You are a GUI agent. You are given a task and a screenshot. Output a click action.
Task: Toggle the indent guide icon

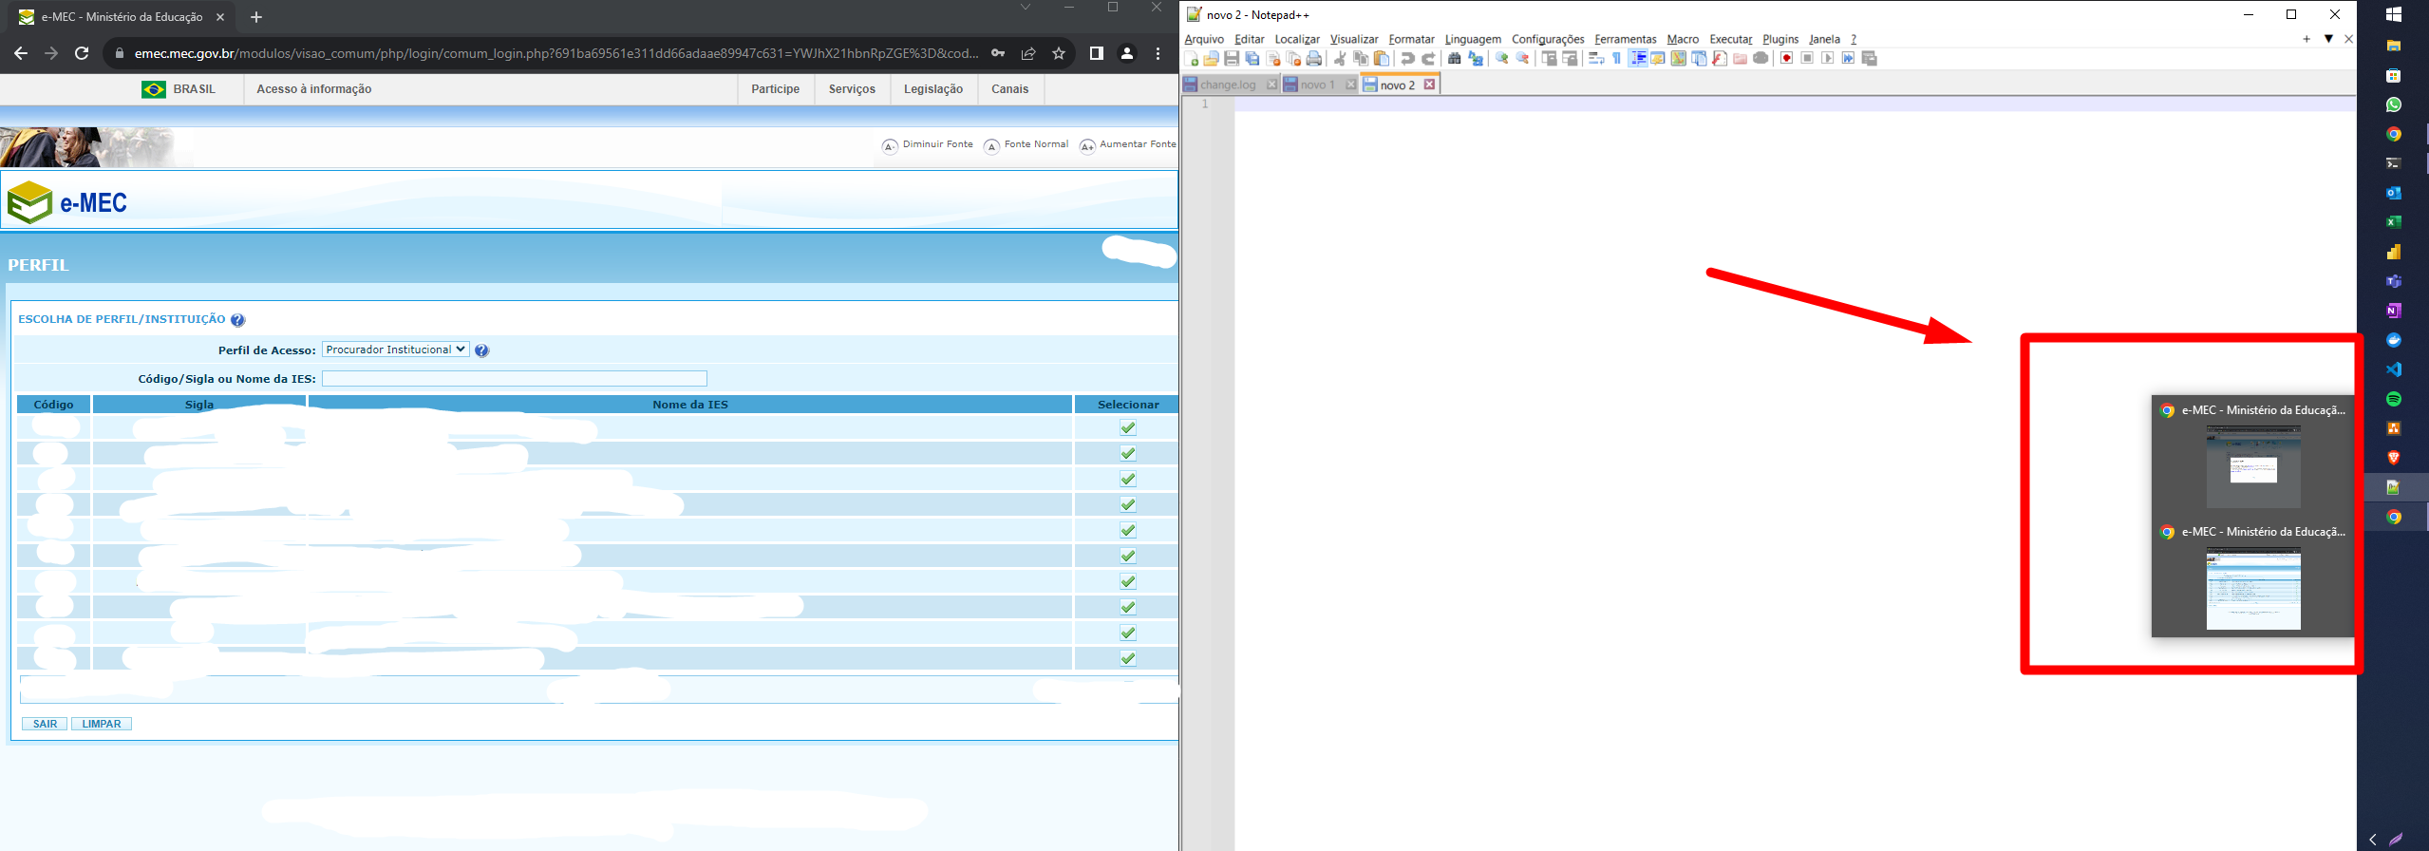pos(1638,58)
